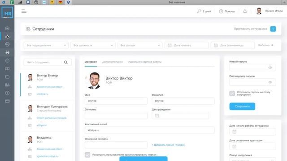Click calendar icon in Дата окончания адаптации
Viewport: 287px width, 161px height.
coord(234,146)
